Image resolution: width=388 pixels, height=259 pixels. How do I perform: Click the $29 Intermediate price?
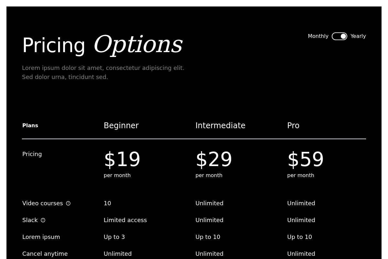(214, 160)
